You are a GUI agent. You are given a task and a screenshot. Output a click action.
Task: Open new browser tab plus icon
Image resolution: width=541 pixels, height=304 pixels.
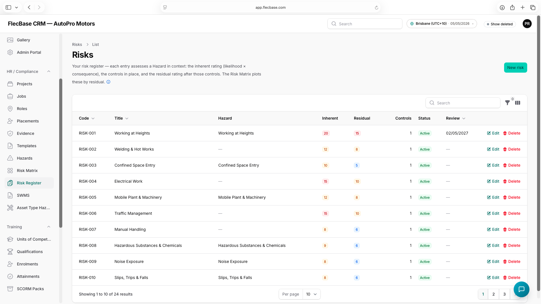click(523, 8)
